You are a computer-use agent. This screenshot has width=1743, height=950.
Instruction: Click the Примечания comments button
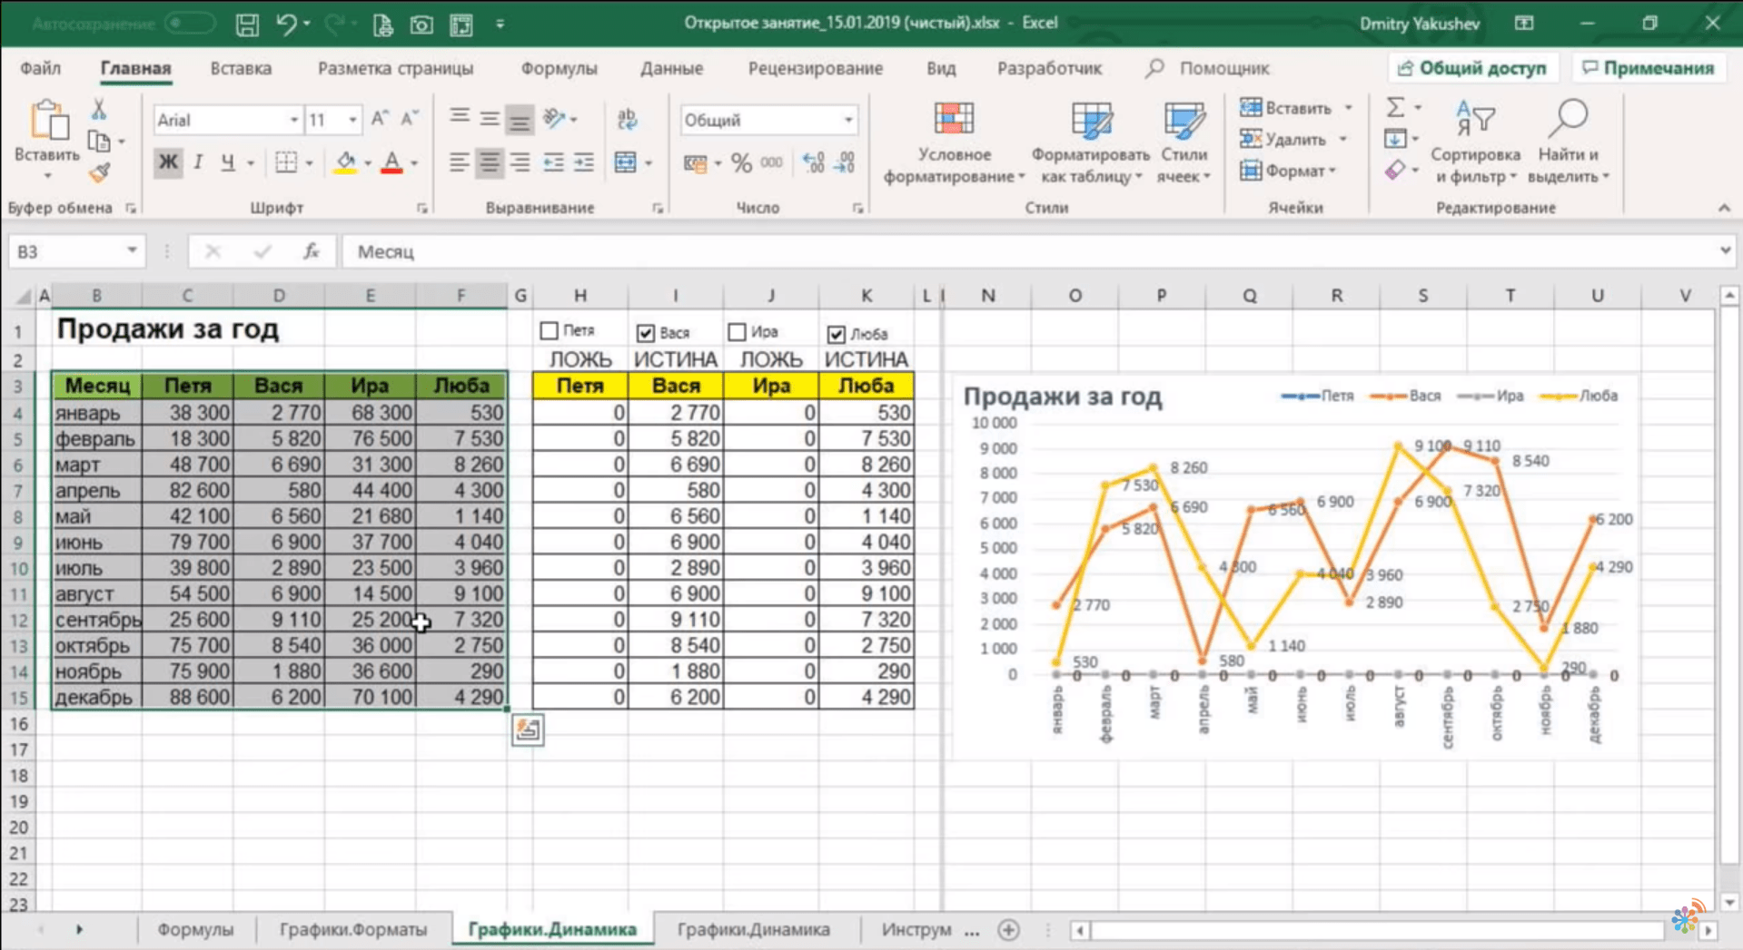(x=1648, y=68)
